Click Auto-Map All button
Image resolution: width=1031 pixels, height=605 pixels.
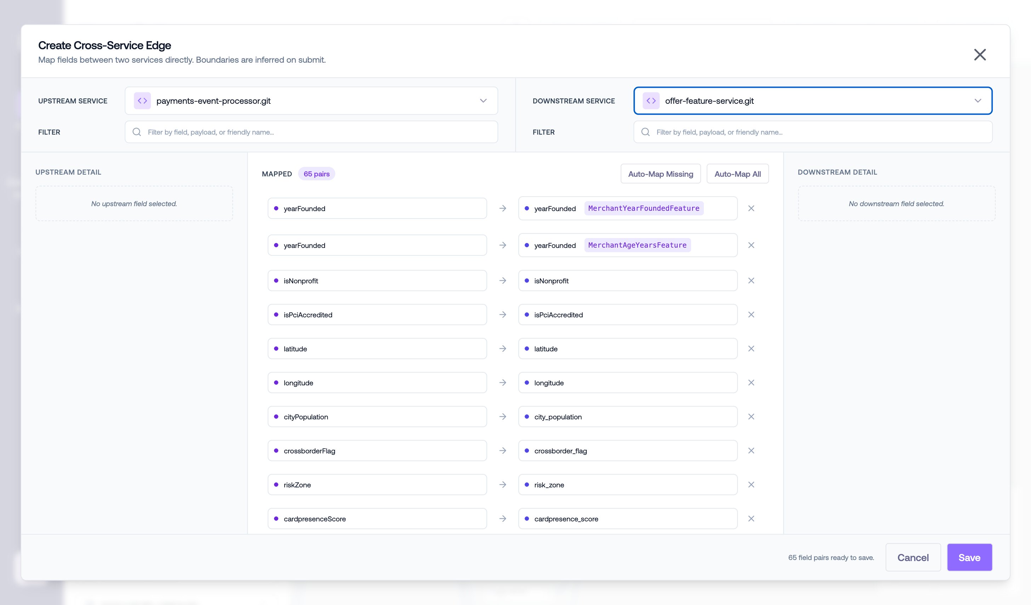(737, 174)
